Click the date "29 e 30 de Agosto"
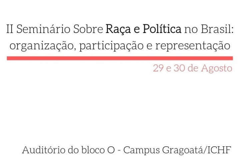This screenshot has width=250, height=167. 193,68
